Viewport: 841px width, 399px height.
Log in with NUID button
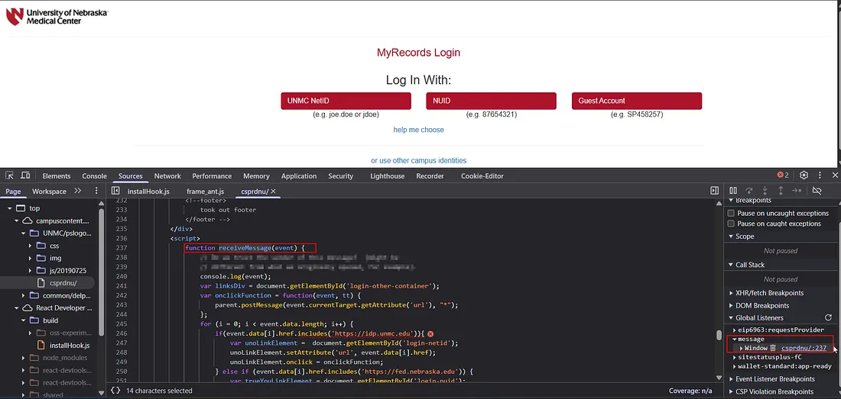point(492,101)
